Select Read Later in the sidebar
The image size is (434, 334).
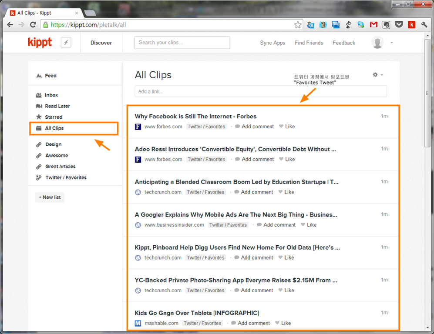57,106
